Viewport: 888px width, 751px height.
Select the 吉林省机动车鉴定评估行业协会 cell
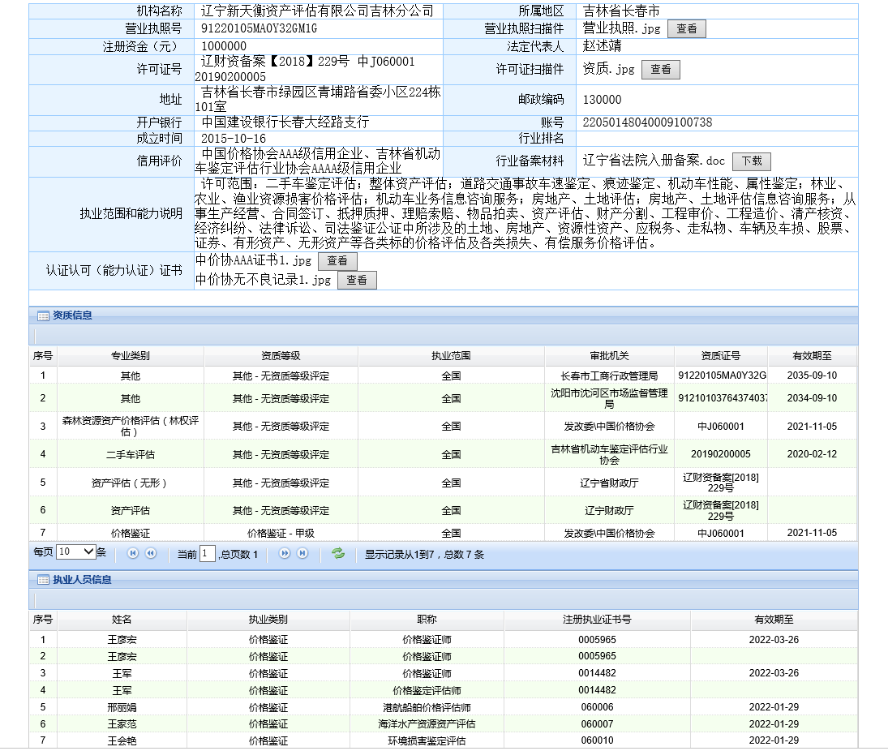pos(609,454)
